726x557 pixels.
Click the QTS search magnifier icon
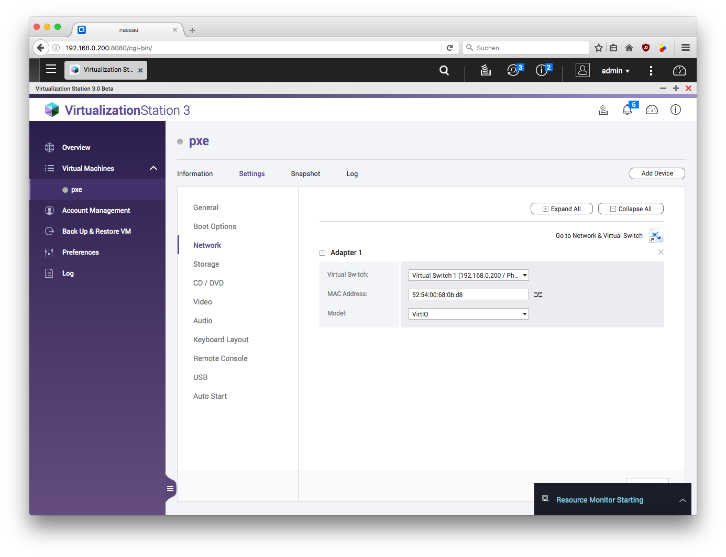click(444, 71)
